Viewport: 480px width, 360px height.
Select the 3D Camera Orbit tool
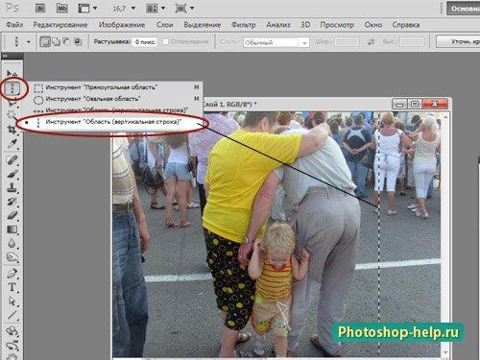point(12,346)
